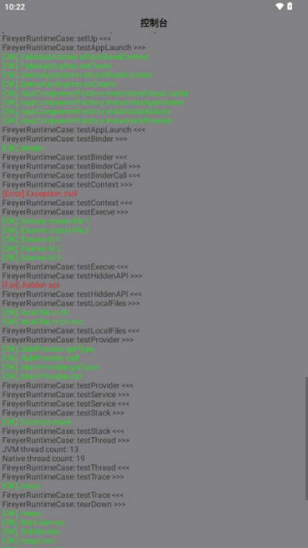This screenshot has width=308, height=548.
Task: Click the "Native thread count: 19" line
Action: (43, 458)
